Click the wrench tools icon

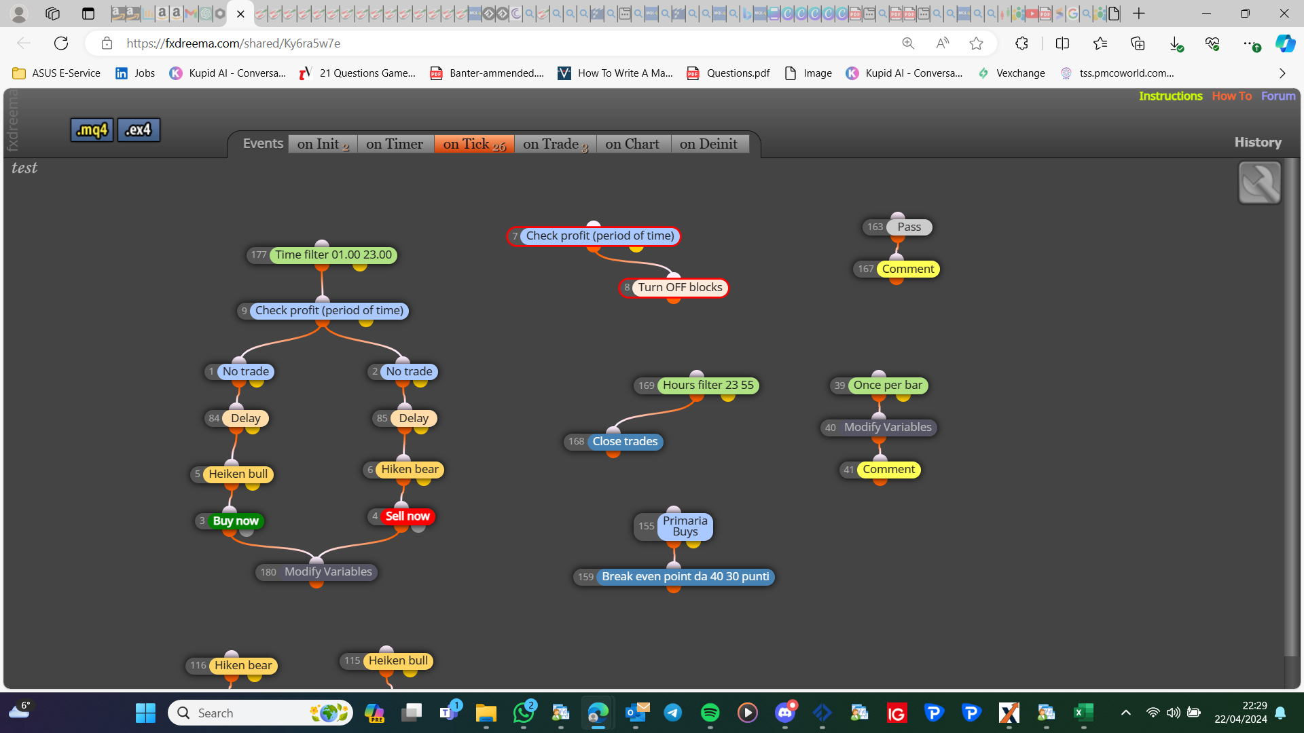click(1260, 183)
